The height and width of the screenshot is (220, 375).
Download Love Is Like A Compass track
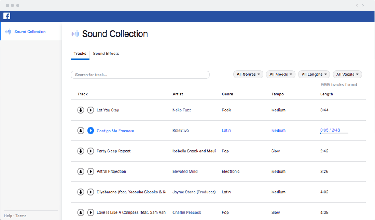point(81,212)
